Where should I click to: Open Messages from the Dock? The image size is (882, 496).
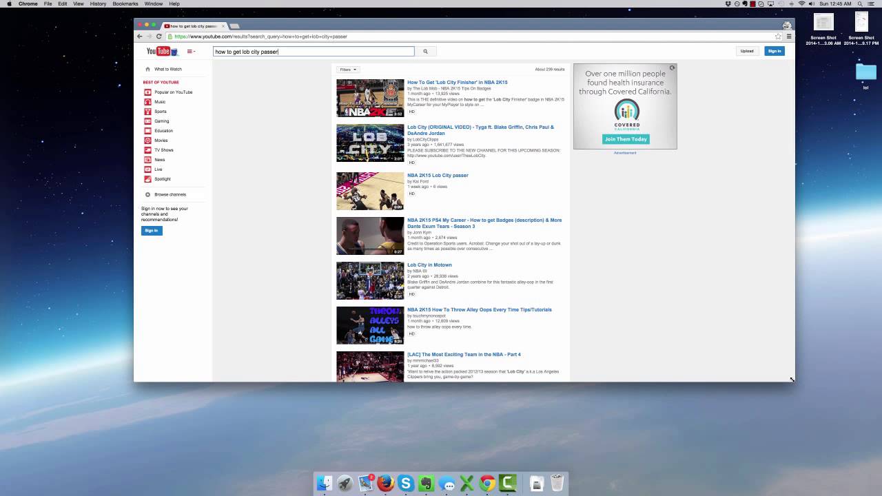pos(447,484)
